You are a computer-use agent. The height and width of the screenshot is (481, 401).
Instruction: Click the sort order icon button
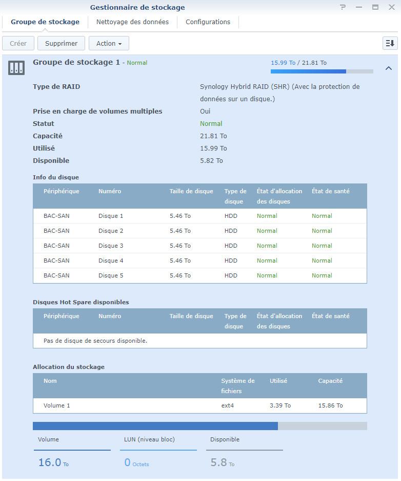(x=390, y=43)
